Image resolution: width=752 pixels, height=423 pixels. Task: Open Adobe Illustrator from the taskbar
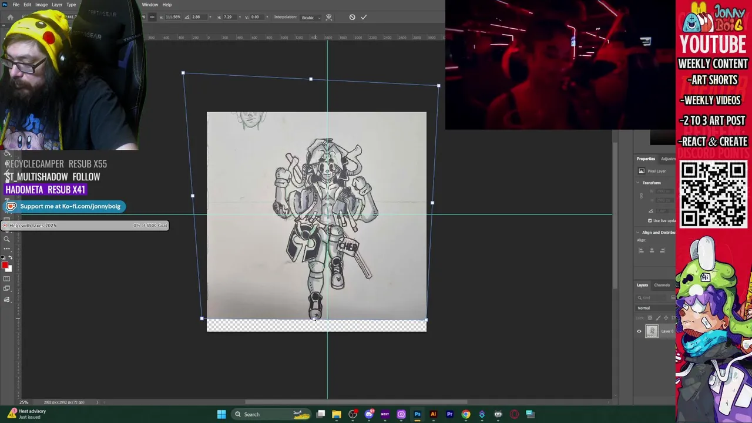pos(434,414)
